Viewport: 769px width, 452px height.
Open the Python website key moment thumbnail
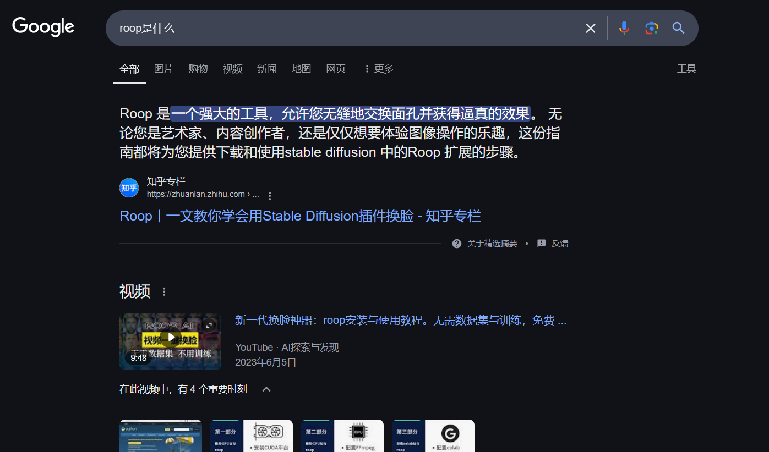[161, 436]
